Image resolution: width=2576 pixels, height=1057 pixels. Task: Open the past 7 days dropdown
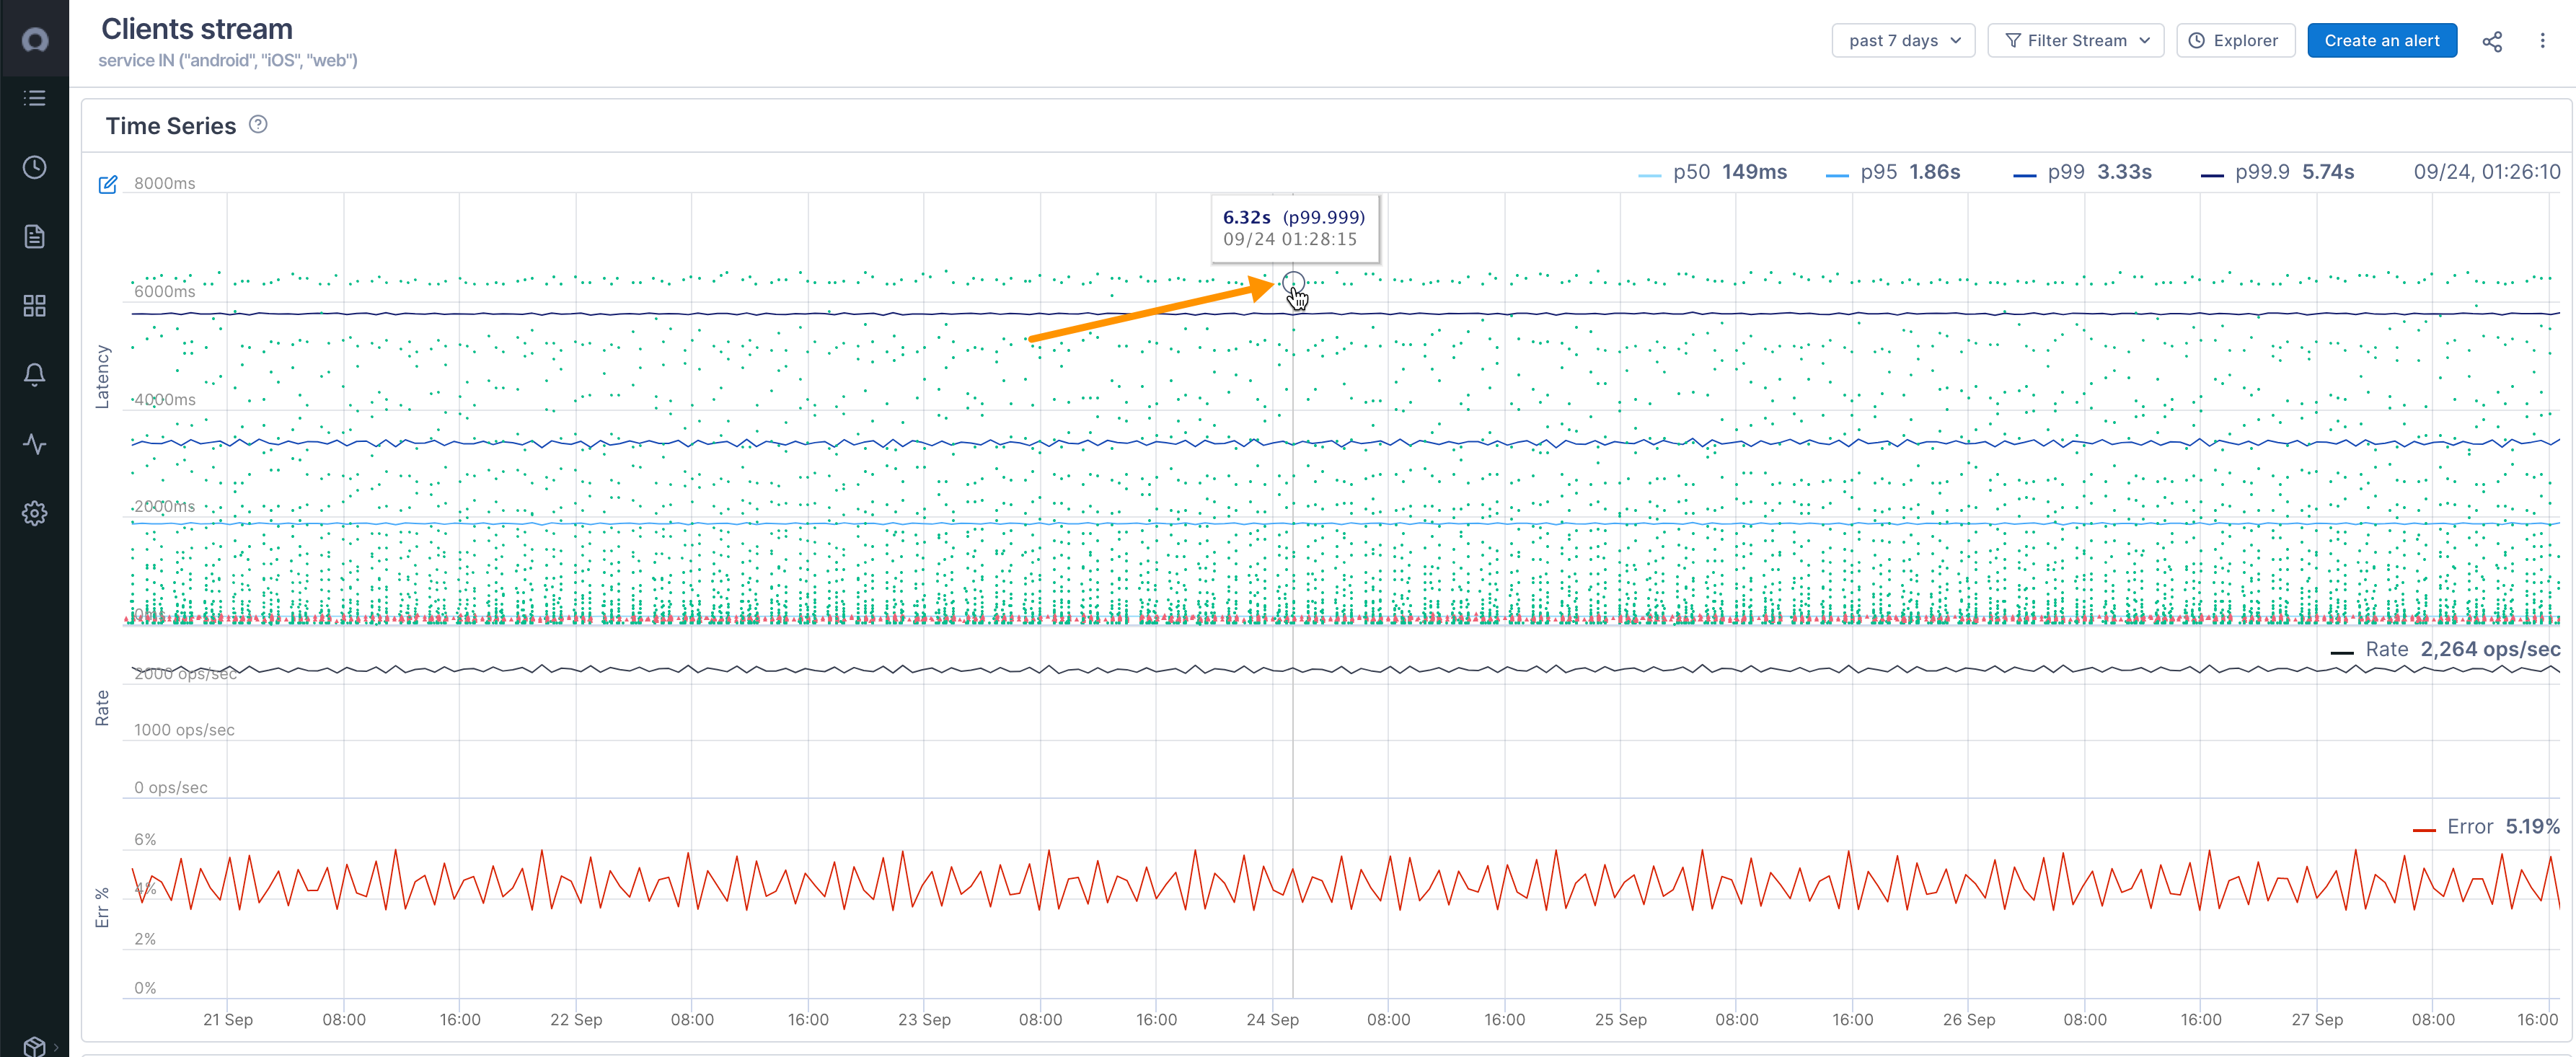(x=1897, y=40)
